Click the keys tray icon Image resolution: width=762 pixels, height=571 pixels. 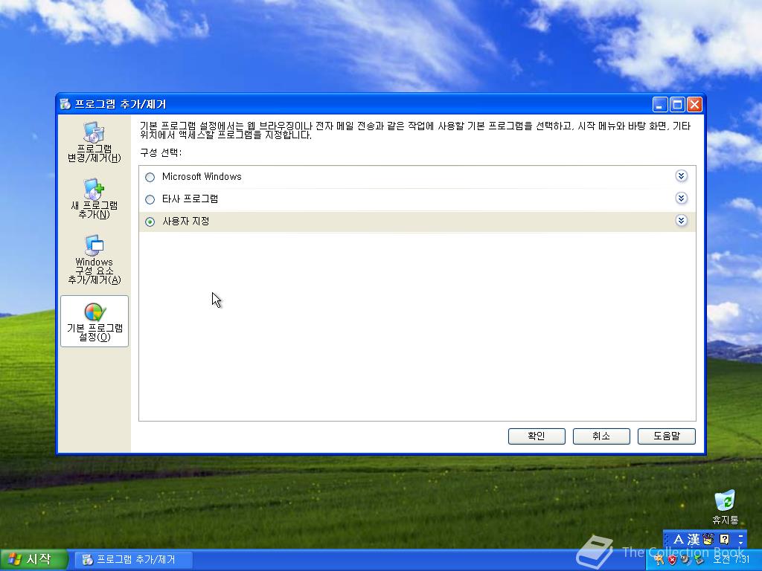(659, 560)
